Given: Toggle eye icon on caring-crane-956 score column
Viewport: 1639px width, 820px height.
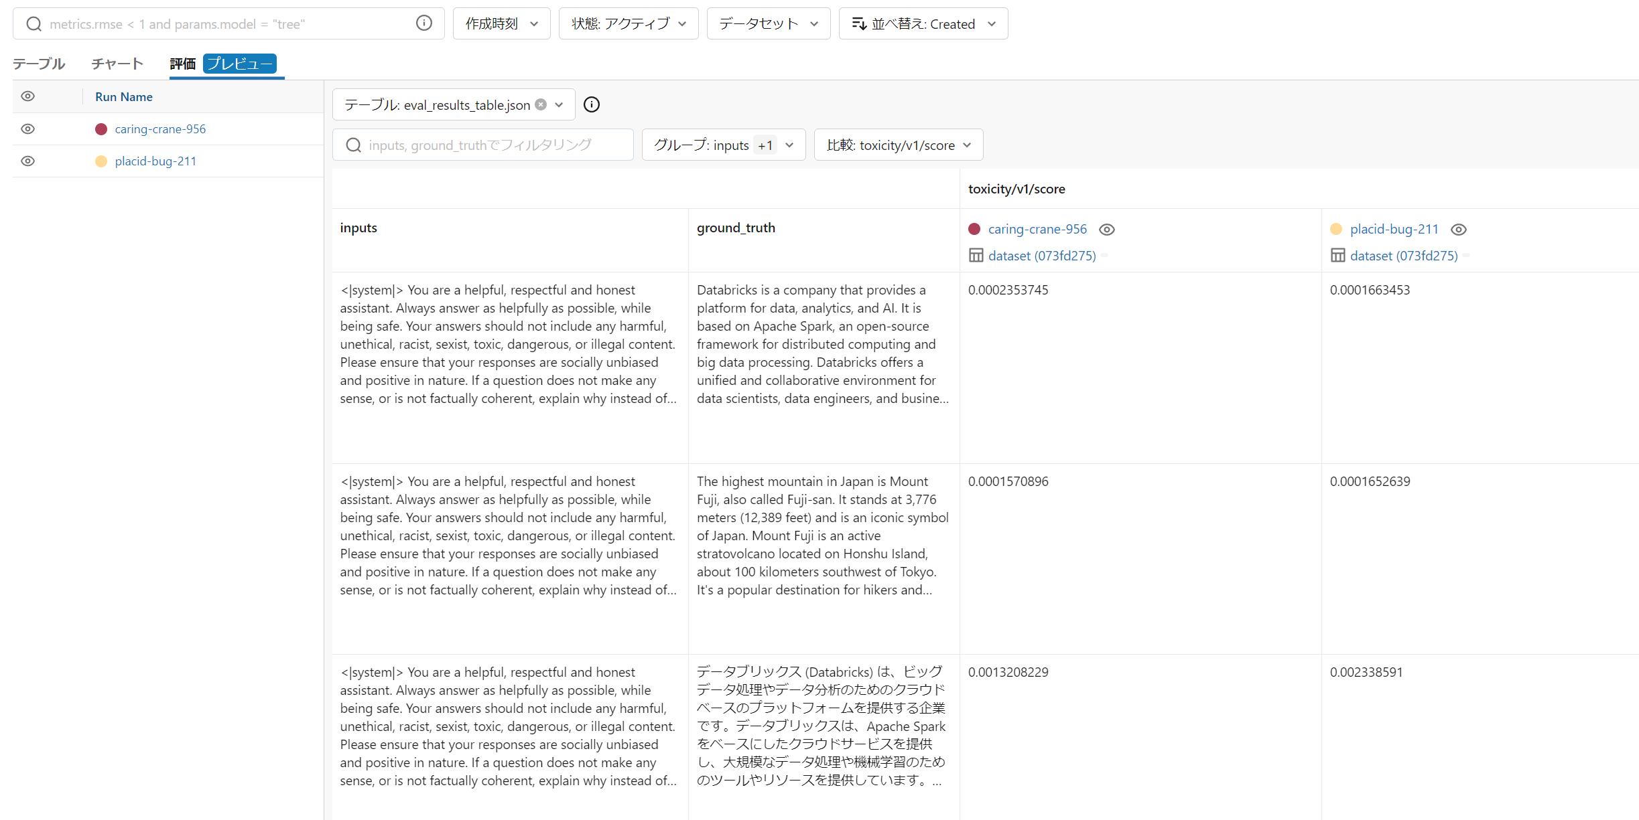Looking at the screenshot, I should 1107,230.
